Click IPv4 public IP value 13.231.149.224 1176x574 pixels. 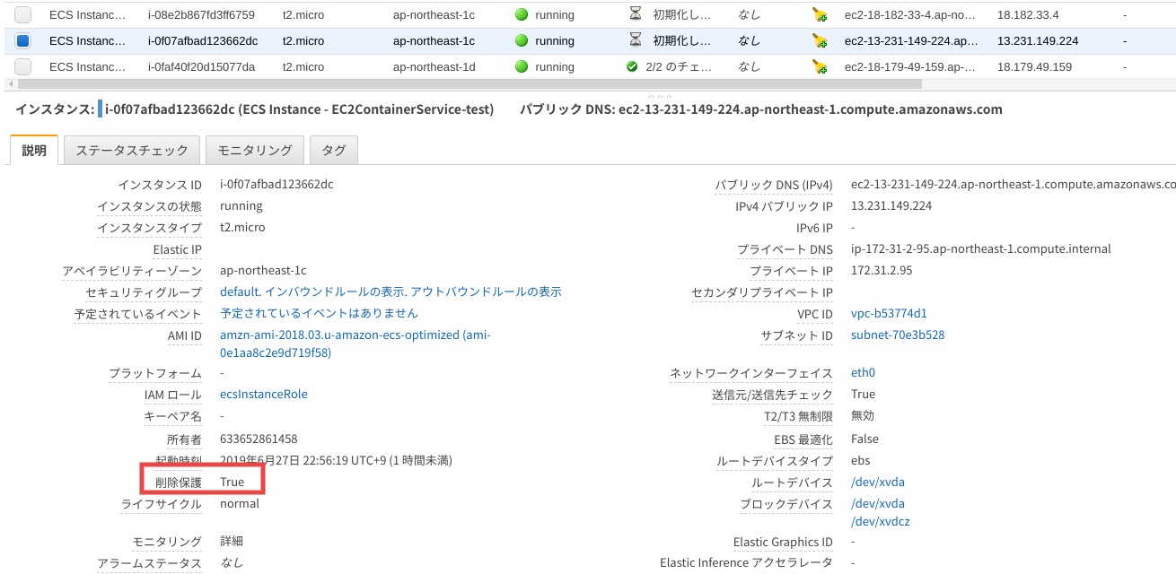[891, 206]
